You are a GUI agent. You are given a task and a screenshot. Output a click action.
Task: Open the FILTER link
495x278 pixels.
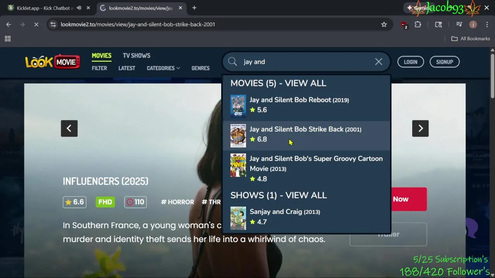tap(99, 68)
